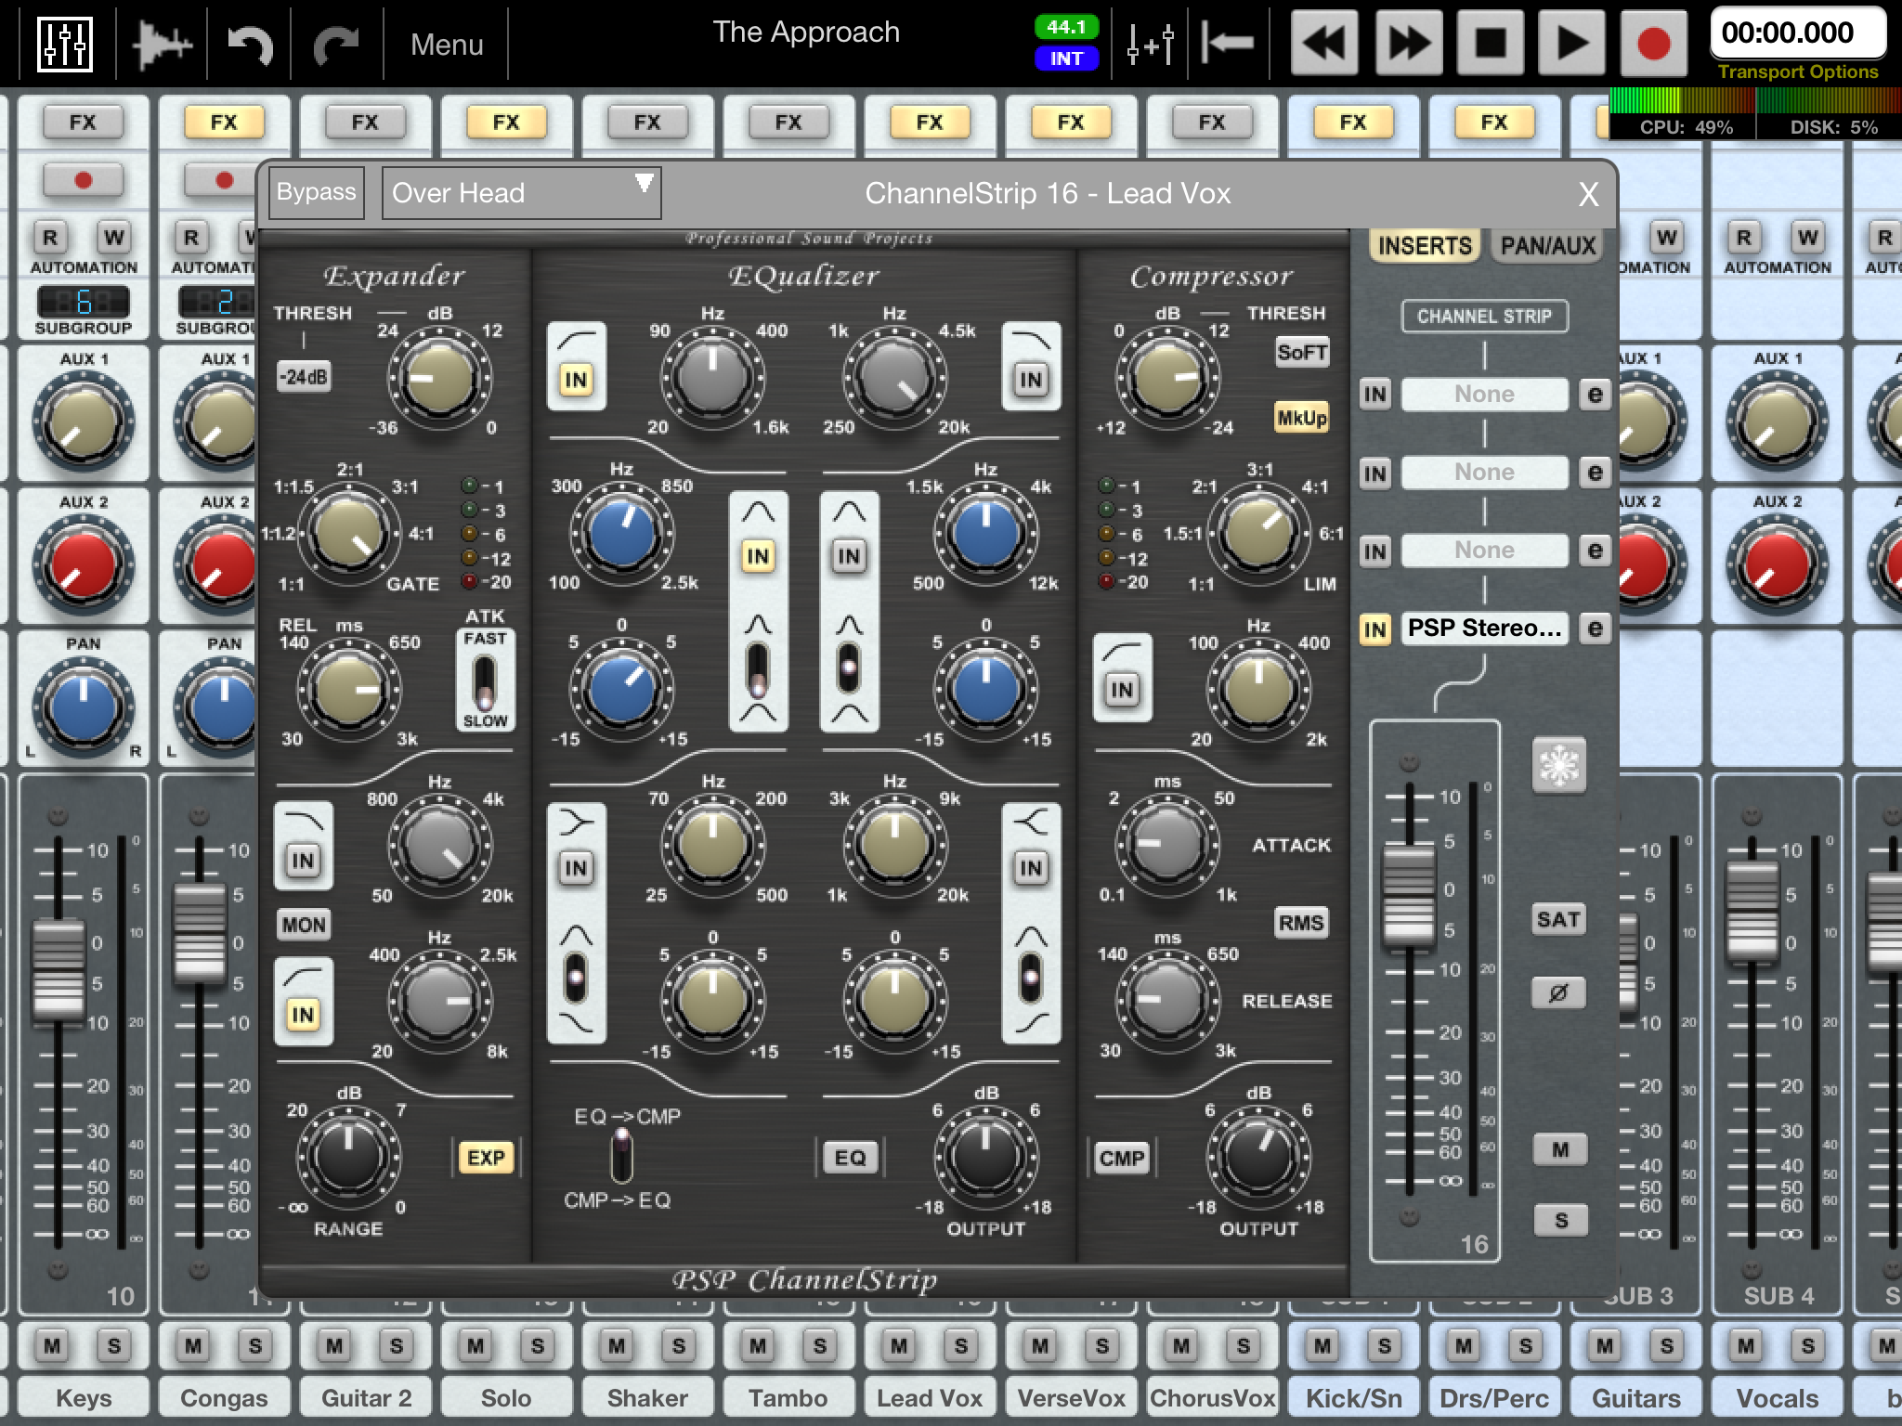Click the play transport button
Image resolution: width=1902 pixels, height=1426 pixels.
click(x=1571, y=43)
